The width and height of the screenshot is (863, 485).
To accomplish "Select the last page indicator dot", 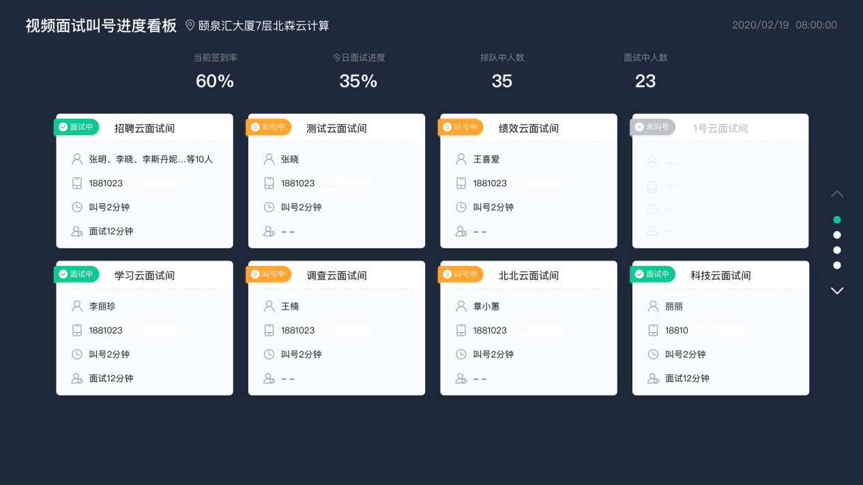I will point(837,265).
